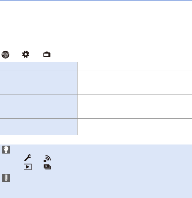192x198 pixels.
Task: Click the white cell in the first table row
Action: click(x=135, y=66)
